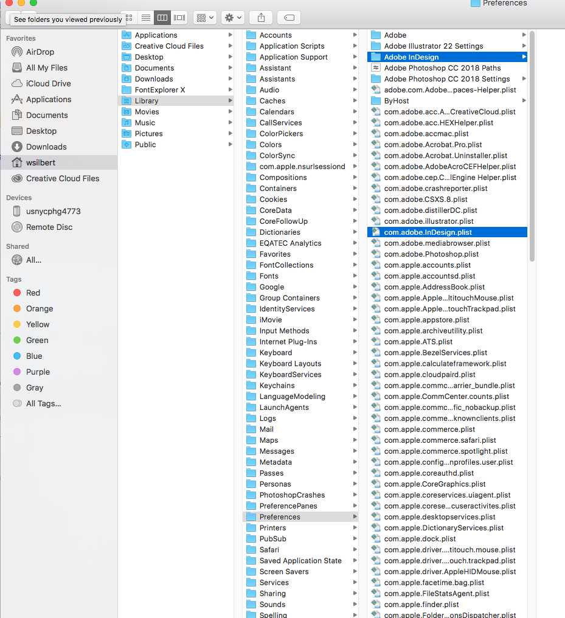Expand arrow next to Music folder
565x618 pixels.
click(230, 123)
